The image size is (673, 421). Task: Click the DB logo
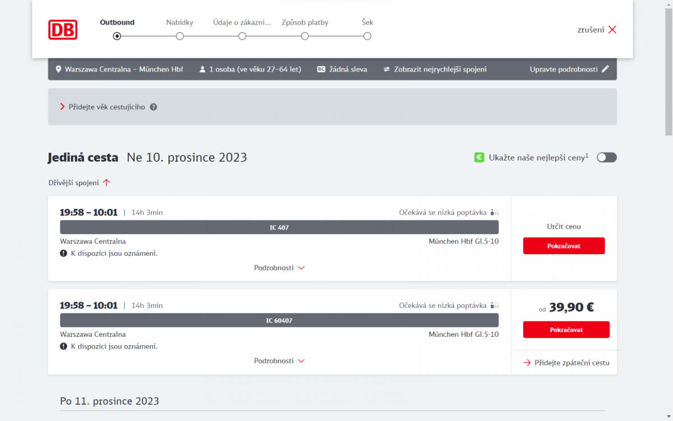pyautogui.click(x=63, y=30)
